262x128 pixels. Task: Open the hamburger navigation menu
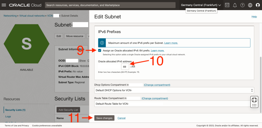[4, 5]
